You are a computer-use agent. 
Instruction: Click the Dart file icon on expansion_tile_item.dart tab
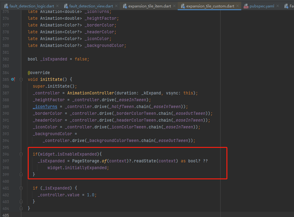pyautogui.click(x=125, y=6)
